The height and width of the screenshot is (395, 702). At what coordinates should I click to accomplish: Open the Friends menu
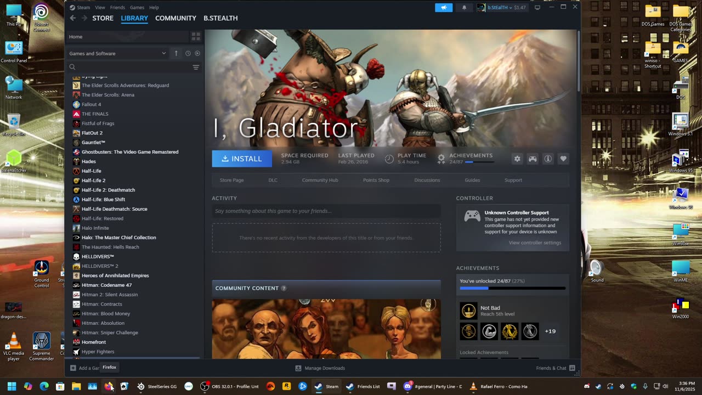[117, 8]
